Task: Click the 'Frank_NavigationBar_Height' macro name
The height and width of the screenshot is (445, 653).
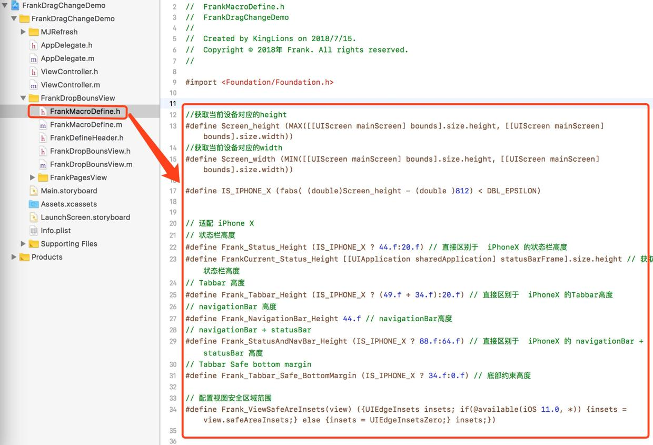Action: pyautogui.click(x=280, y=319)
